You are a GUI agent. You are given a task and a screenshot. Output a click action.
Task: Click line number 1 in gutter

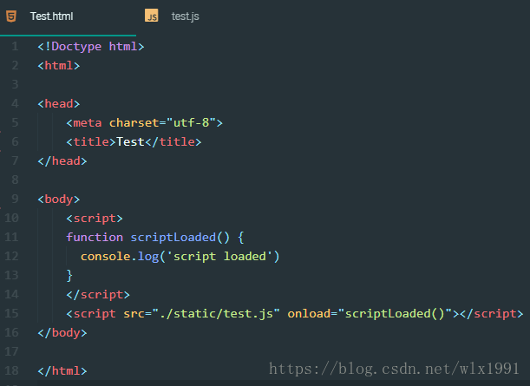(x=15, y=46)
